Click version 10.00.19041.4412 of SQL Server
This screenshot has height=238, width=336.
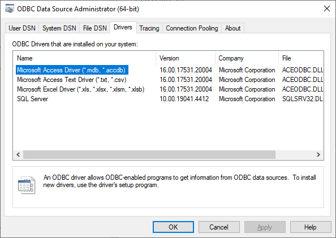click(184, 99)
